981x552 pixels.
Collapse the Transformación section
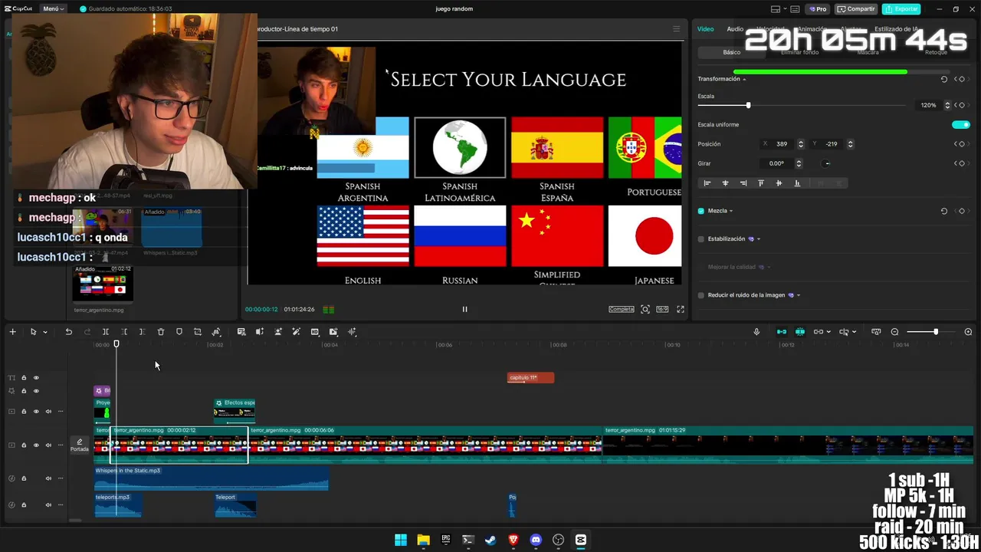click(x=744, y=79)
